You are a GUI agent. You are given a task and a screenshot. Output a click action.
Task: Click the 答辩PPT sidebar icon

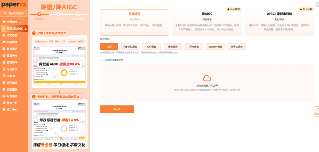tap(4, 62)
